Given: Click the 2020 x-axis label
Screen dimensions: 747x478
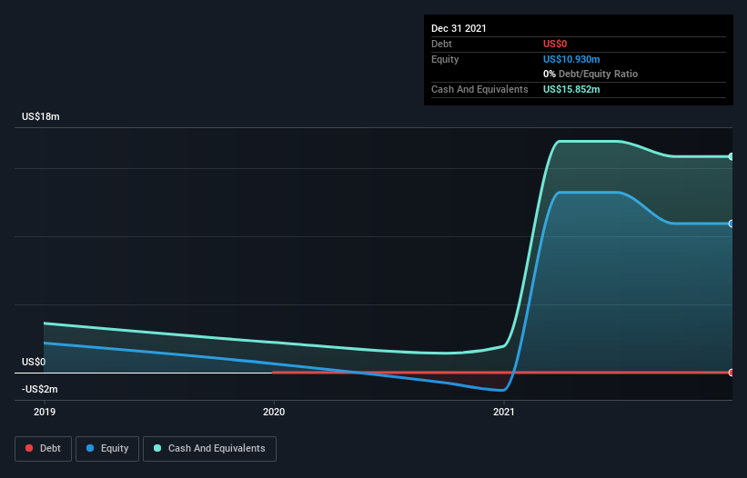Looking at the screenshot, I should (274, 412).
